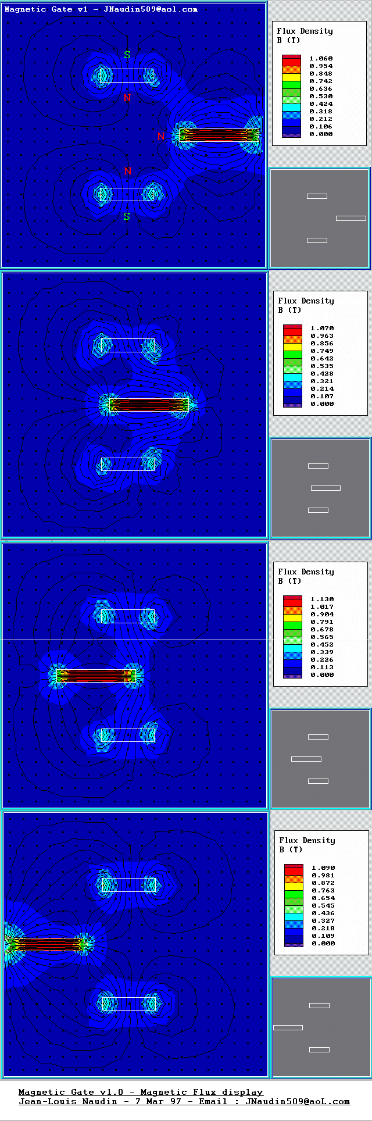Click the 0.321 legend value
Viewport: 372px width, 1121px height.
tap(322, 381)
